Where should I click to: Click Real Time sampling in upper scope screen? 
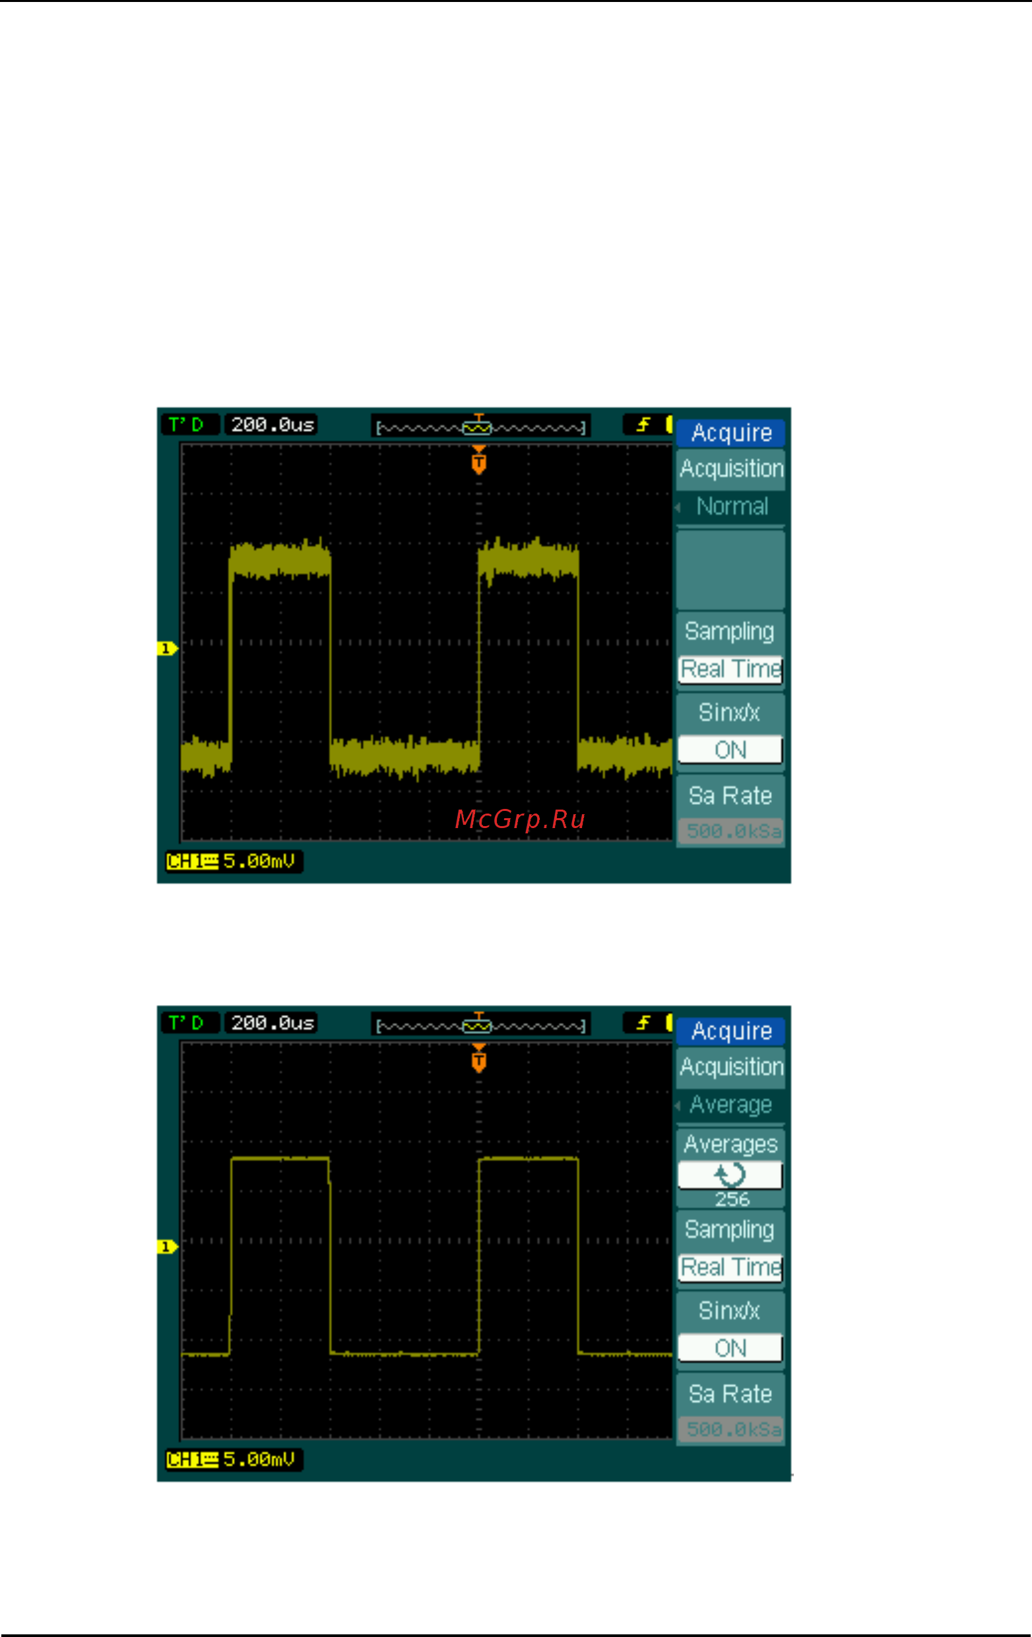point(730,670)
